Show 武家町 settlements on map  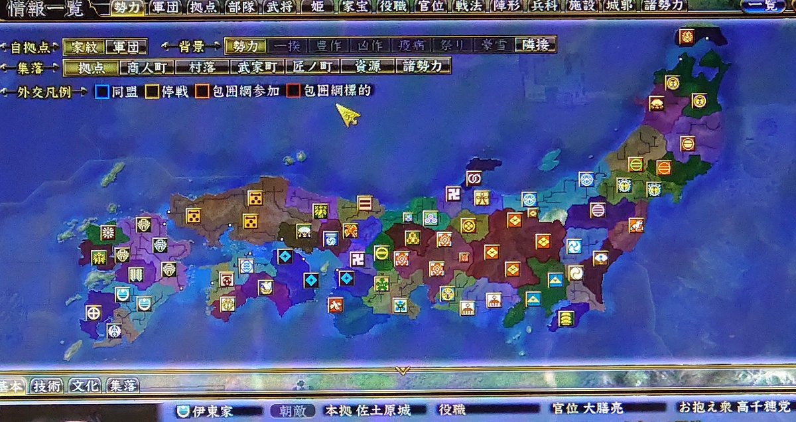click(x=257, y=67)
